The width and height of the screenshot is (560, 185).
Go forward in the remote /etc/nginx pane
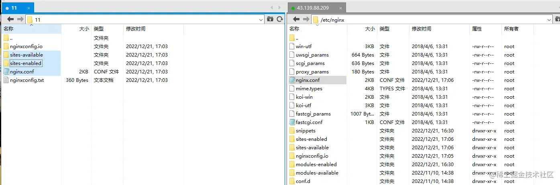click(306, 19)
